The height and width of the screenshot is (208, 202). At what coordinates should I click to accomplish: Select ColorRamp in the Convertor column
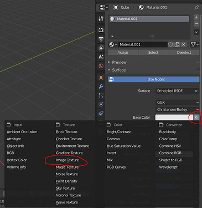[x=168, y=139]
